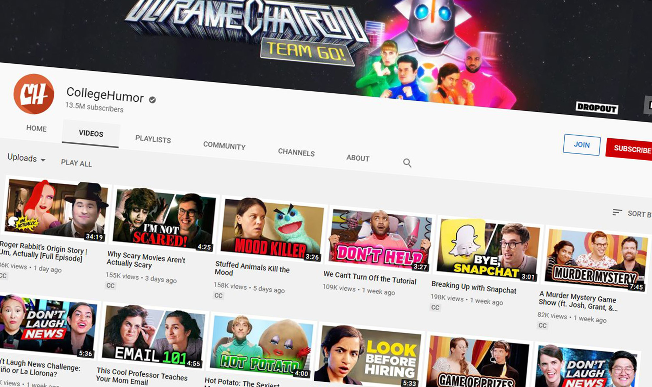Click CC badge under Scary Movies video
This screenshot has height=387, width=652.
[111, 286]
